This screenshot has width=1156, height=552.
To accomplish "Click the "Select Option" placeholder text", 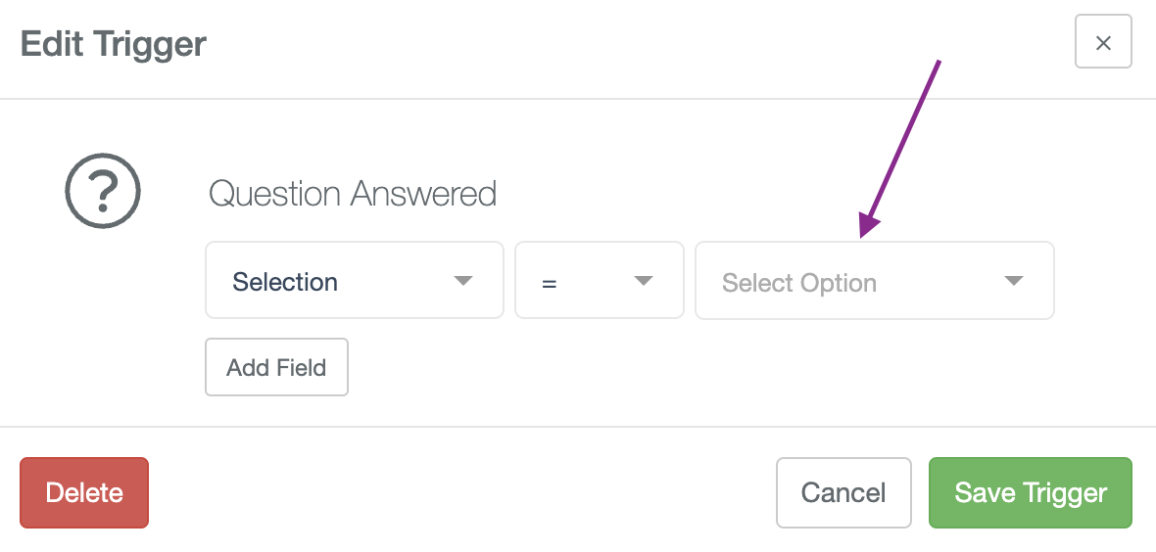I will (x=799, y=283).
